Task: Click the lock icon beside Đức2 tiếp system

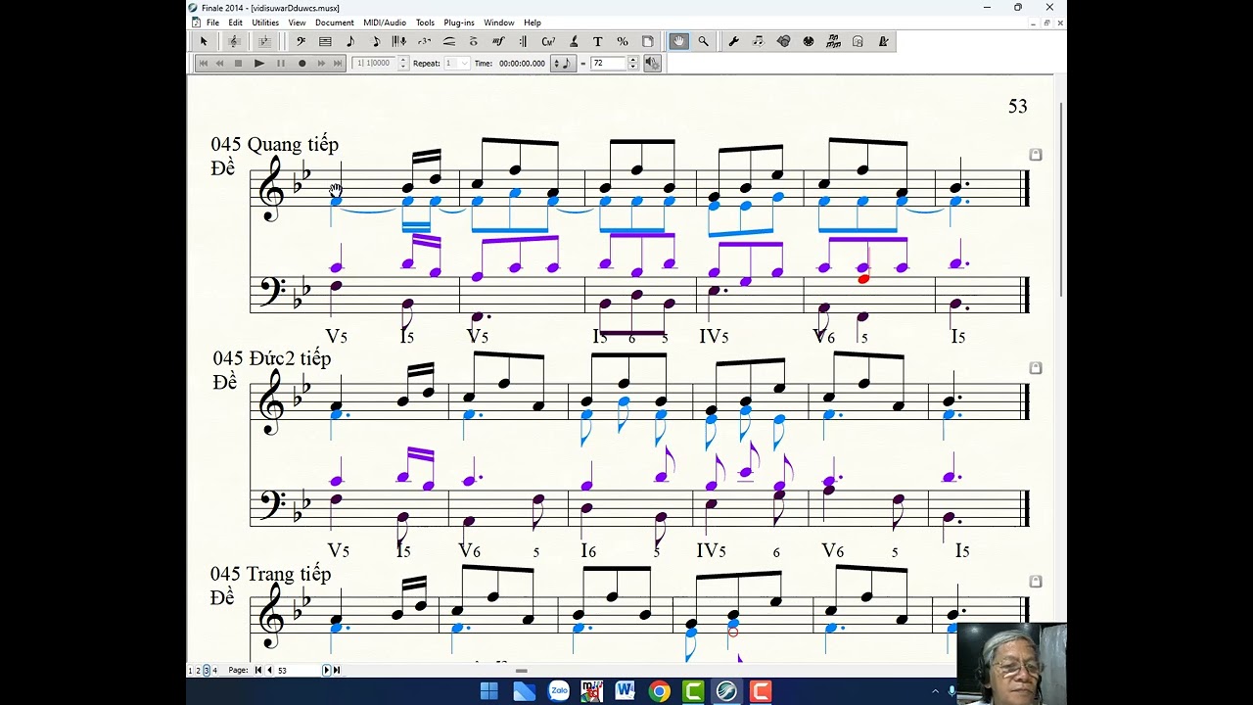Action: tap(1036, 368)
